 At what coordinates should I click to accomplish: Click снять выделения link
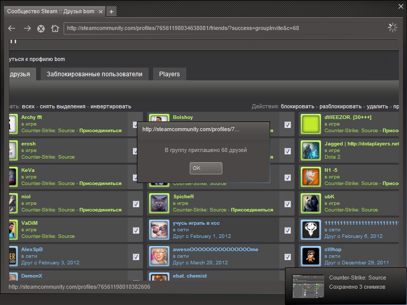coord(63,106)
